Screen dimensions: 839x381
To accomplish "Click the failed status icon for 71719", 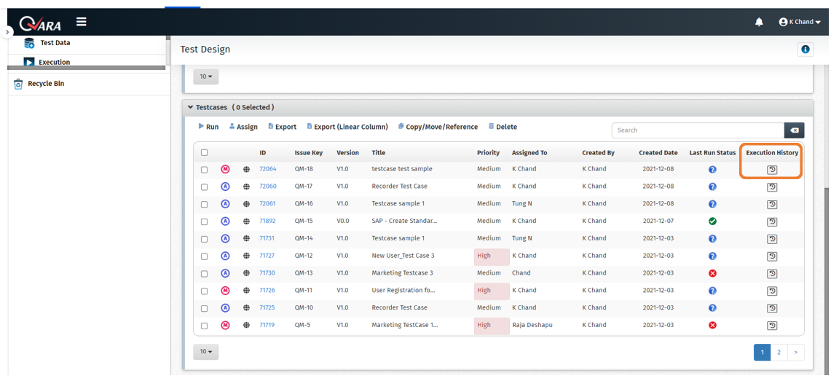I will [712, 325].
